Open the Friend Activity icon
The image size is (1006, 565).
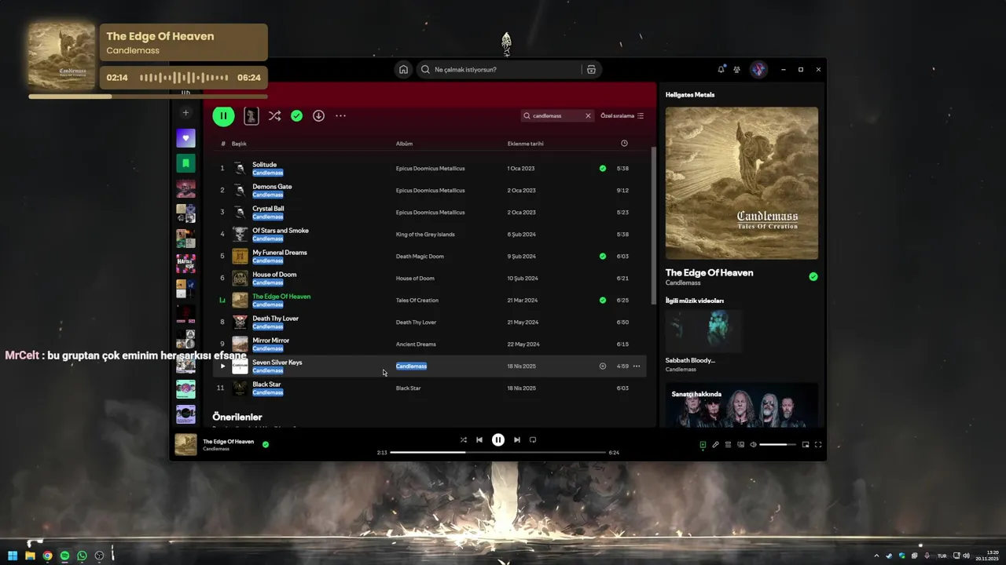point(736,69)
